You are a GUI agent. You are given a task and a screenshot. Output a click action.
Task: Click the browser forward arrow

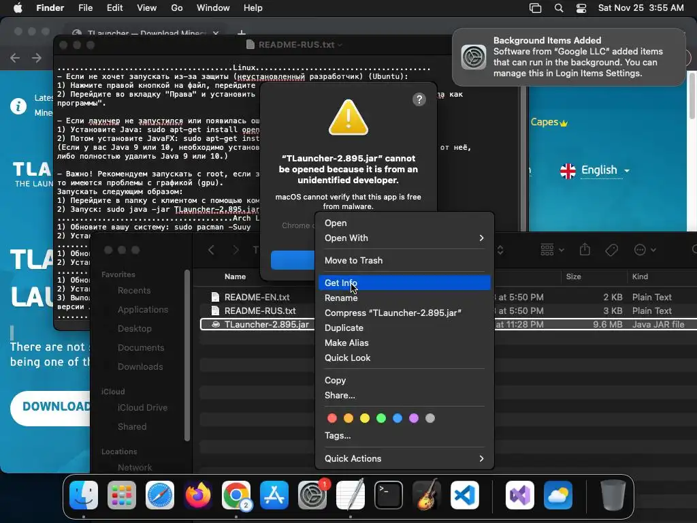click(37, 58)
